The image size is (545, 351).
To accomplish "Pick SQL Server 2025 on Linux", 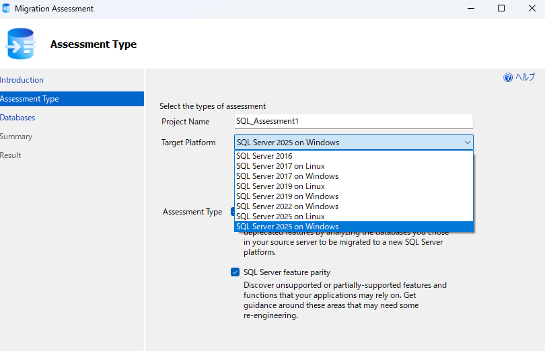I will (x=280, y=217).
